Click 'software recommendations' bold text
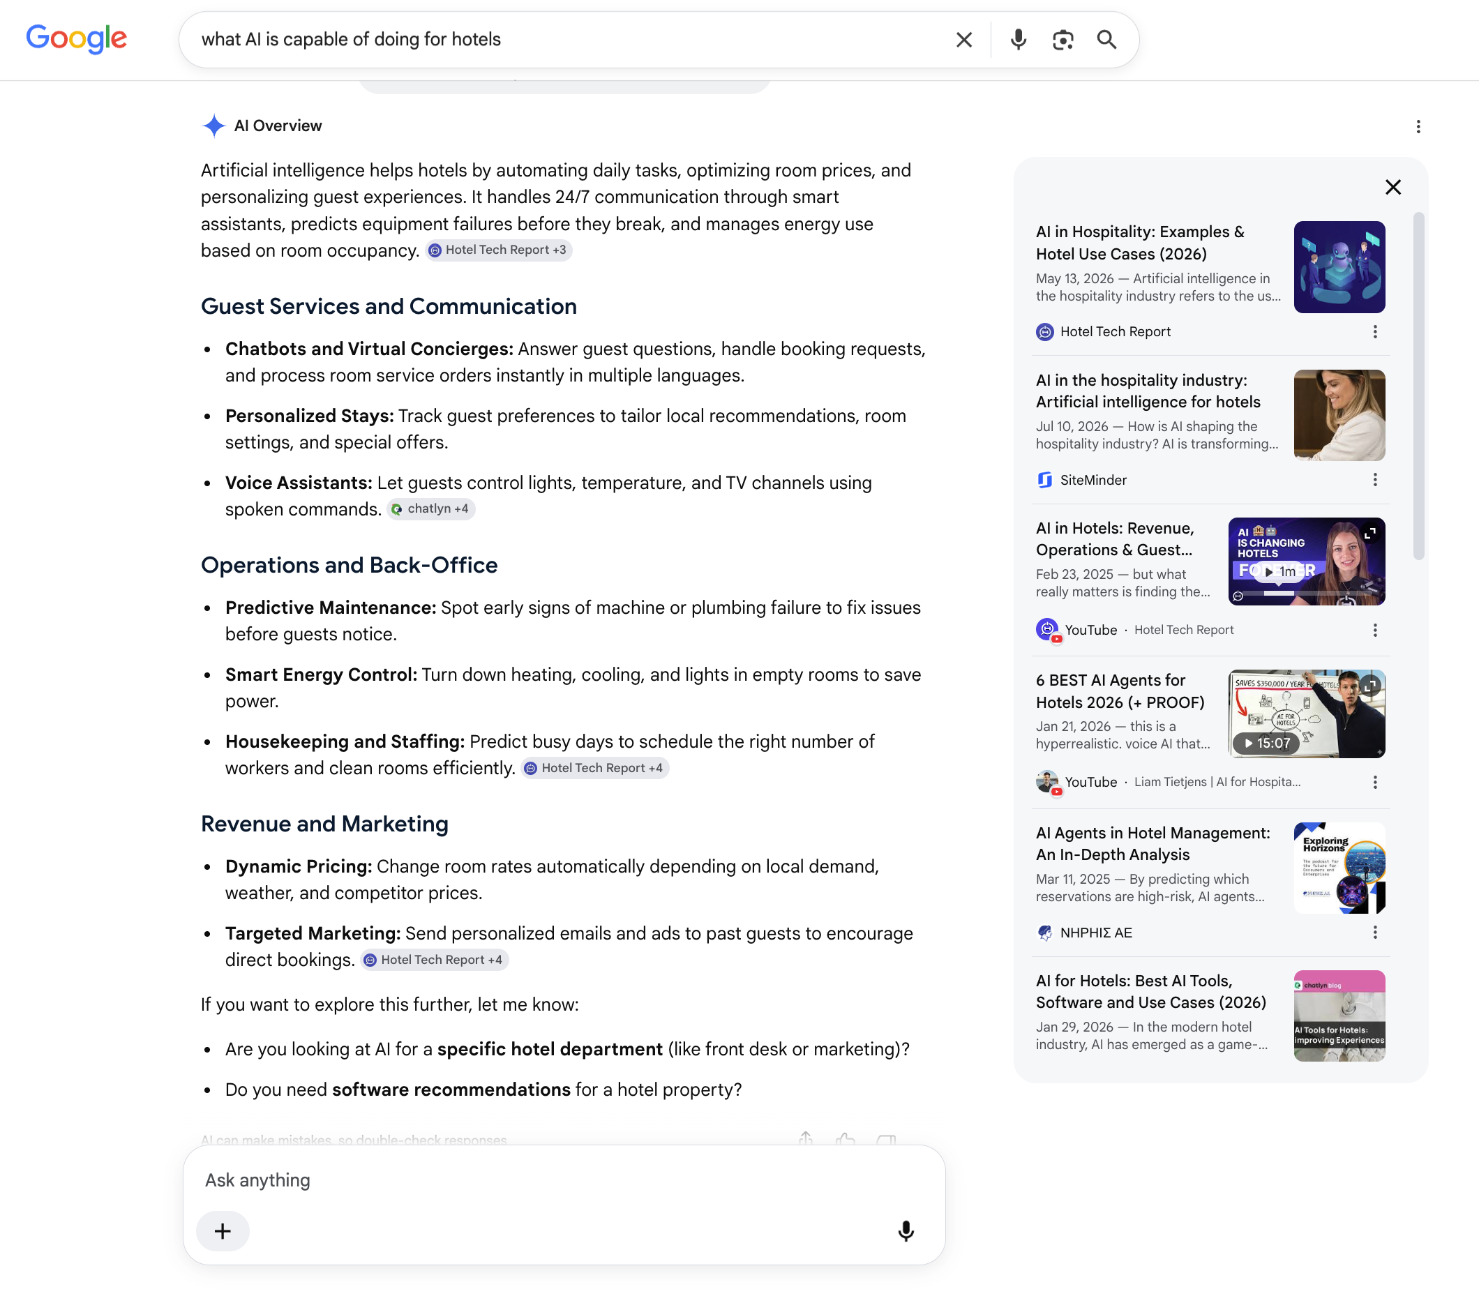 pyautogui.click(x=452, y=1090)
